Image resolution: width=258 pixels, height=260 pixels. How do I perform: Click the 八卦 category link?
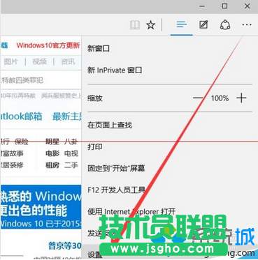tap(71, 142)
